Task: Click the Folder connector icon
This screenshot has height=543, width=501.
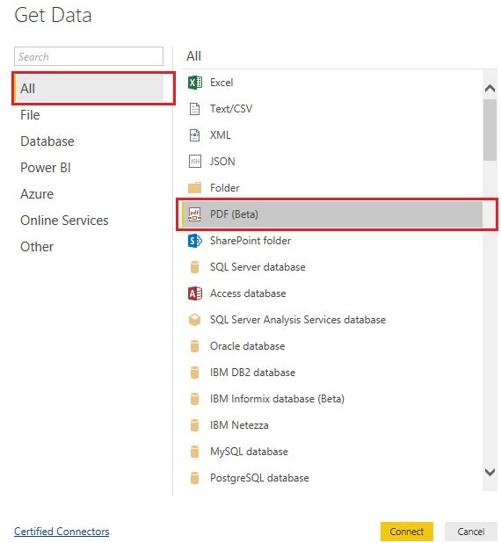Action: pyautogui.click(x=195, y=188)
